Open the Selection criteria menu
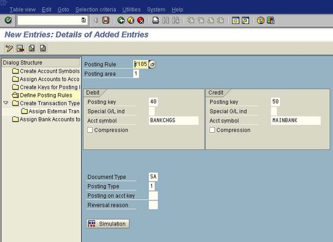The image size is (333, 242). 96,10
